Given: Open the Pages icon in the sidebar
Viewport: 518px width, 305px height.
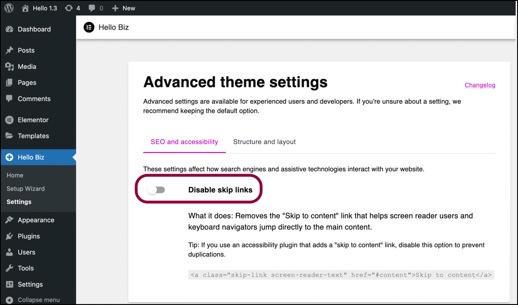Looking at the screenshot, I should [x=10, y=82].
